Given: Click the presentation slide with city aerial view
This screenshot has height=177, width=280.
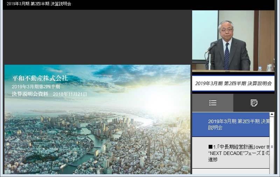Looking at the screenshot, I should click(97, 119).
